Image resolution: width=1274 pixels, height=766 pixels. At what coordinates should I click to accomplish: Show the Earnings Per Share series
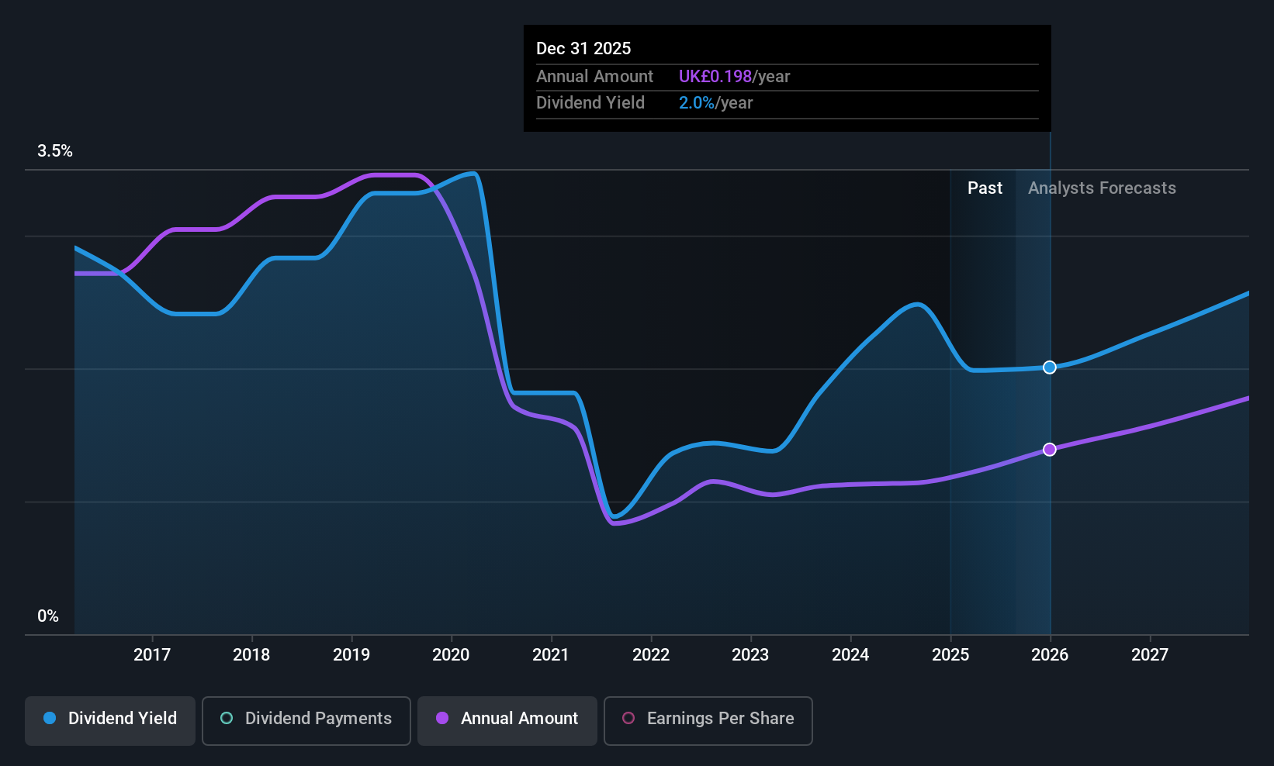point(708,720)
